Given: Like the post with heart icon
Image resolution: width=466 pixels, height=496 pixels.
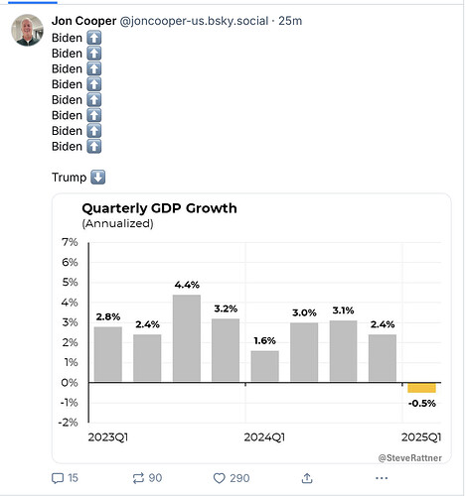Looking at the screenshot, I should click(x=219, y=478).
